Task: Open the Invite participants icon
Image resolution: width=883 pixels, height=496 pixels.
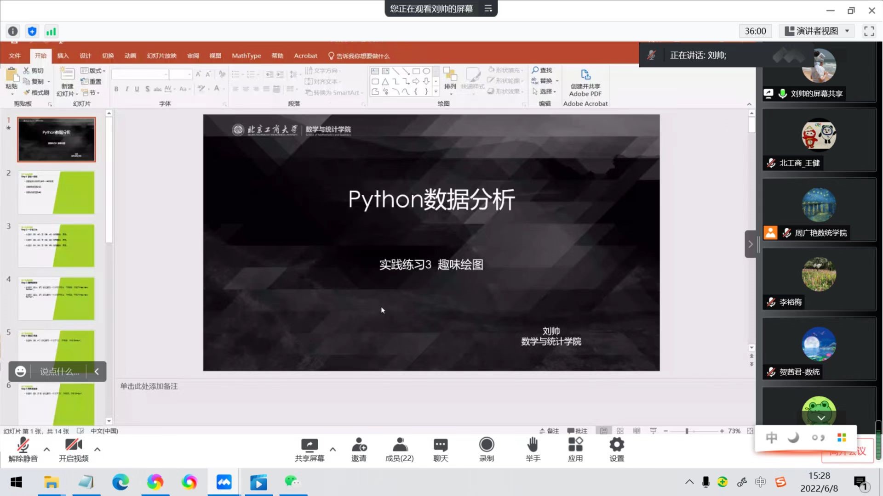Action: click(x=359, y=445)
